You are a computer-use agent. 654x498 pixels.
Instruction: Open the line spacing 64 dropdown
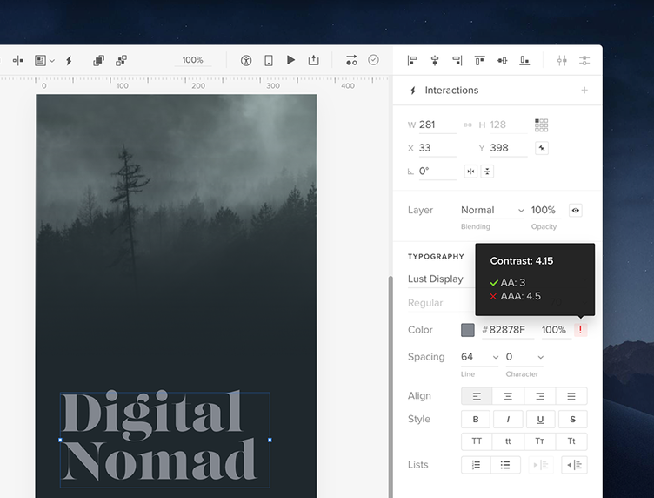(x=480, y=357)
